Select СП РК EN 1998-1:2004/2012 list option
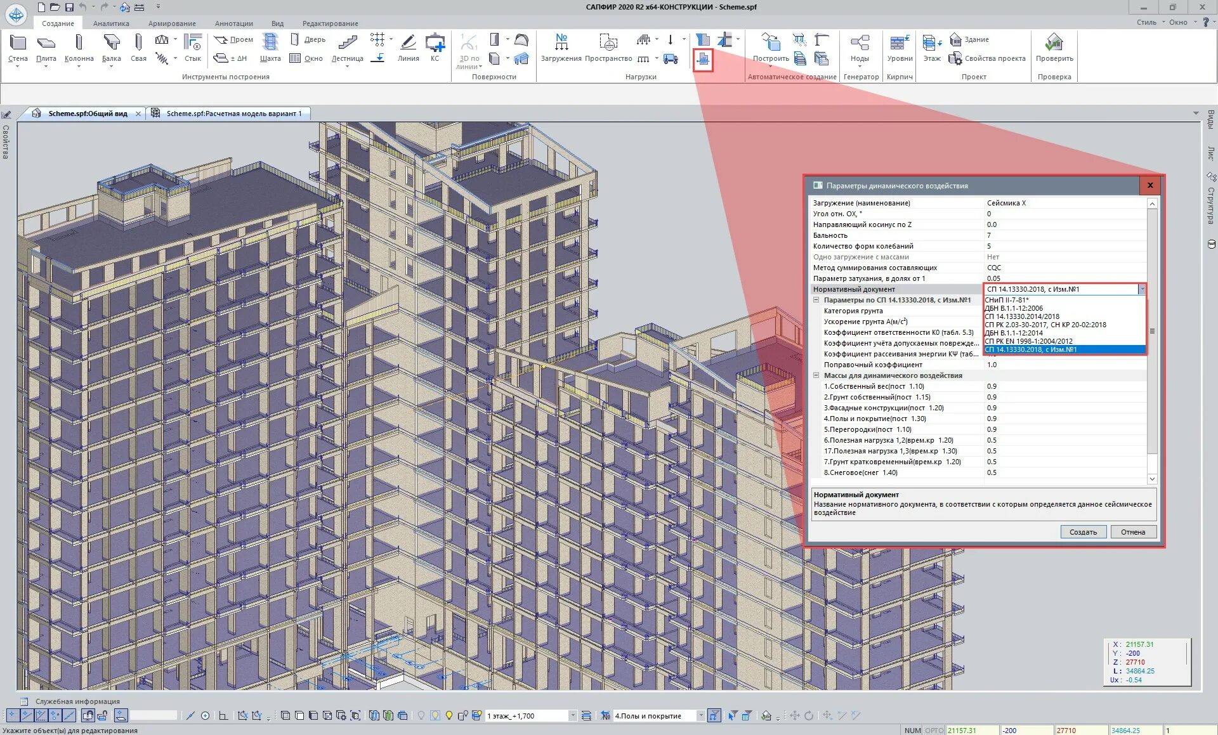This screenshot has height=735, width=1218. tap(1028, 341)
